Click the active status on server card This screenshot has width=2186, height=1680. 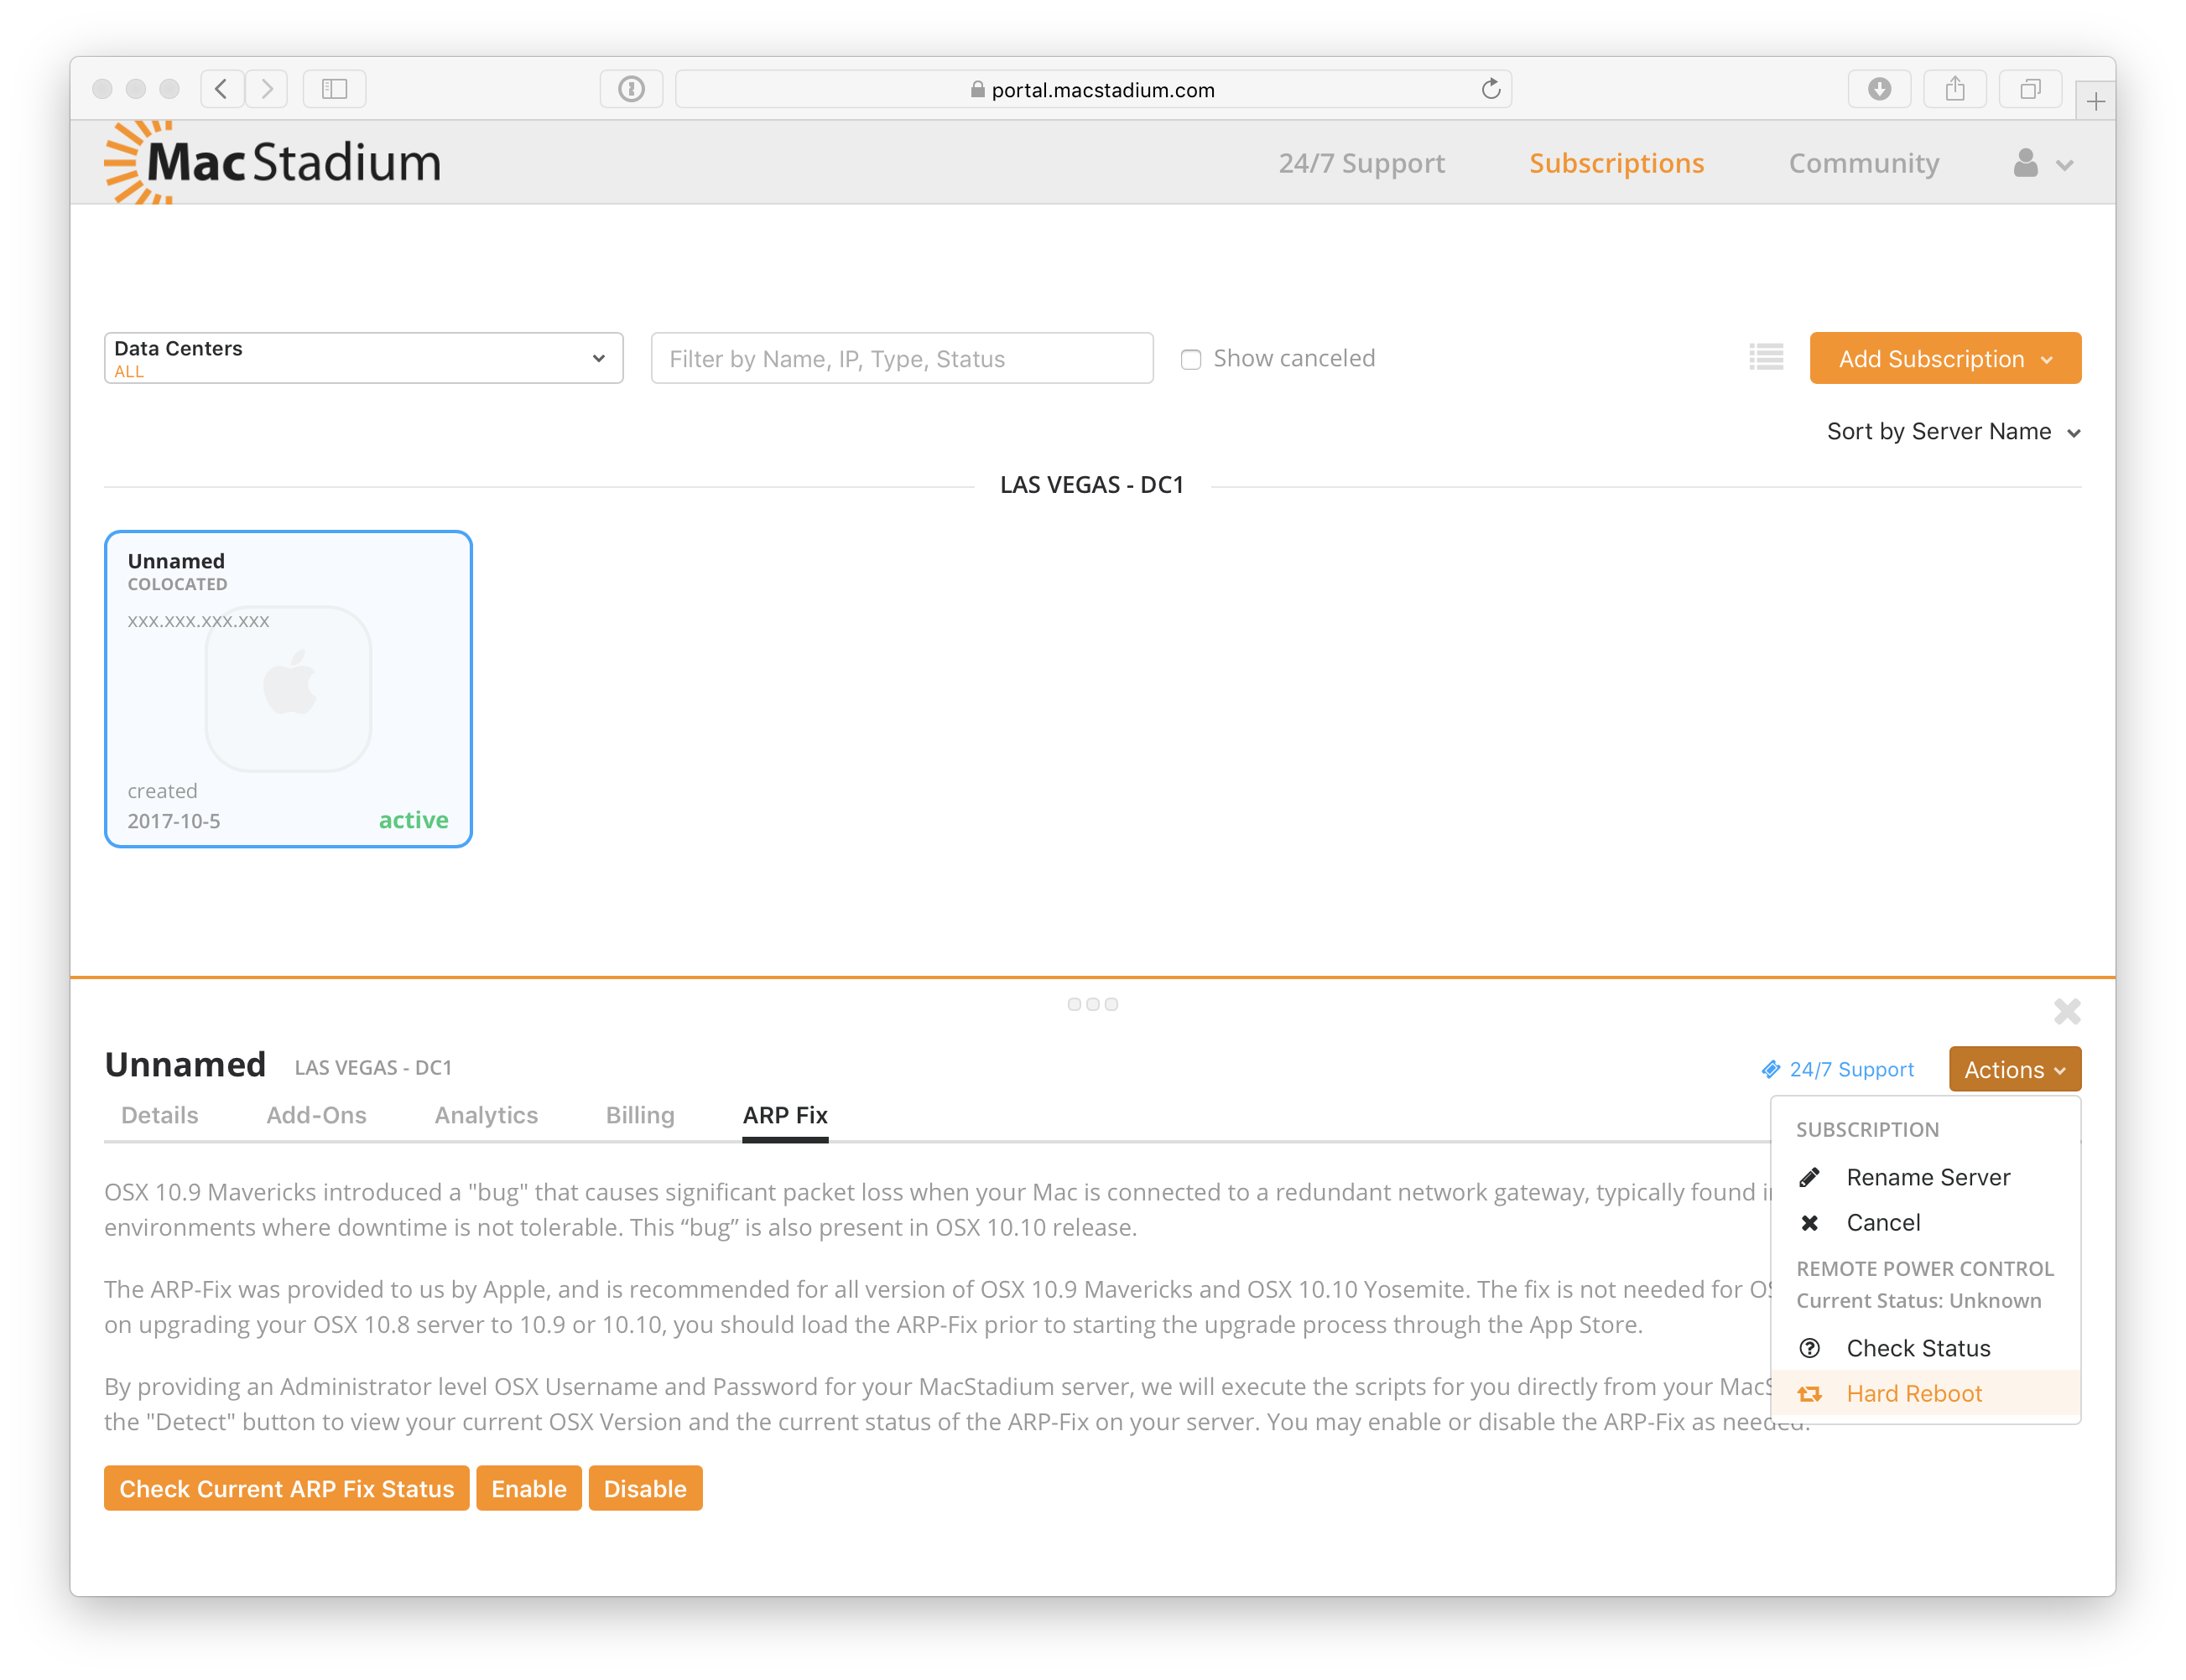pos(414,820)
